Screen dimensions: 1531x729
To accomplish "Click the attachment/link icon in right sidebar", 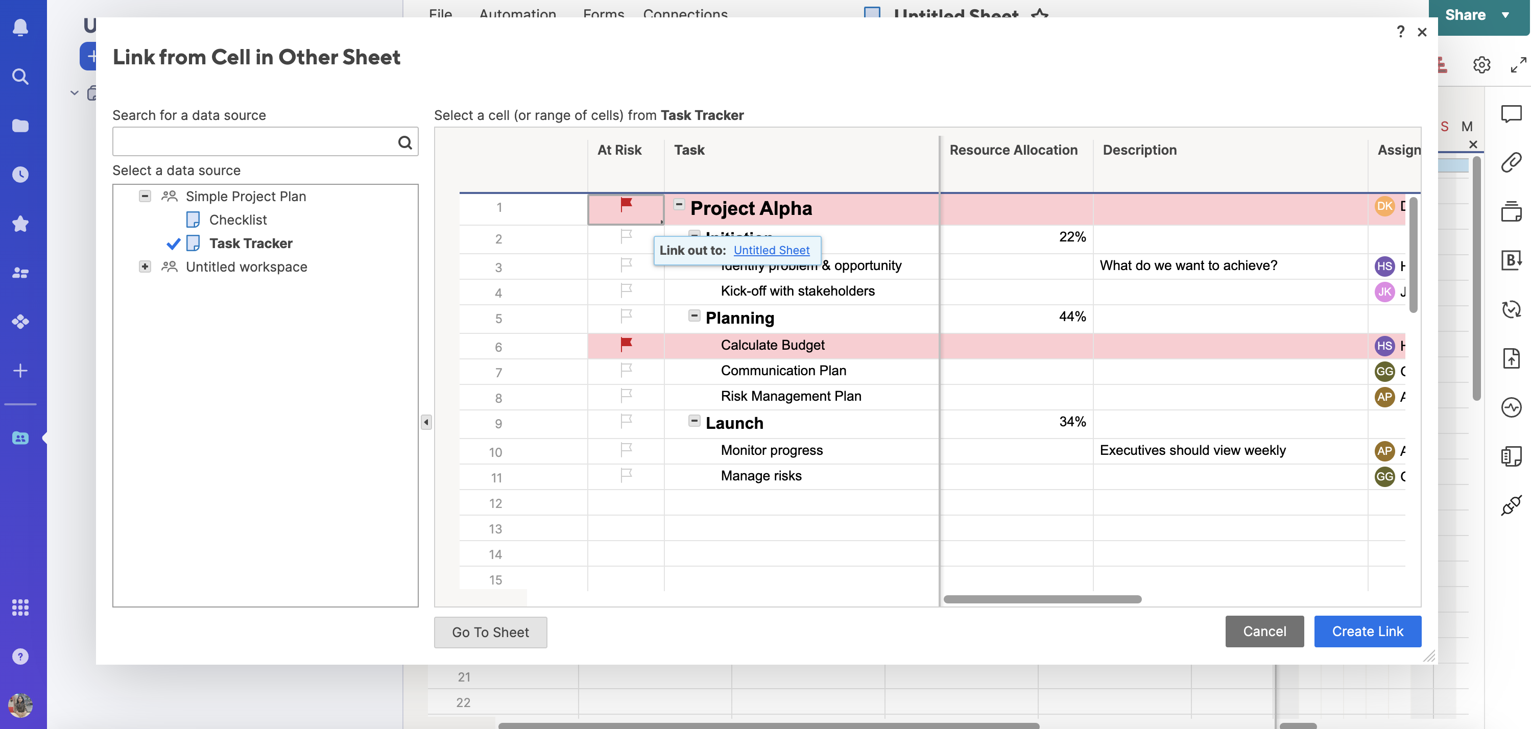I will [1511, 164].
